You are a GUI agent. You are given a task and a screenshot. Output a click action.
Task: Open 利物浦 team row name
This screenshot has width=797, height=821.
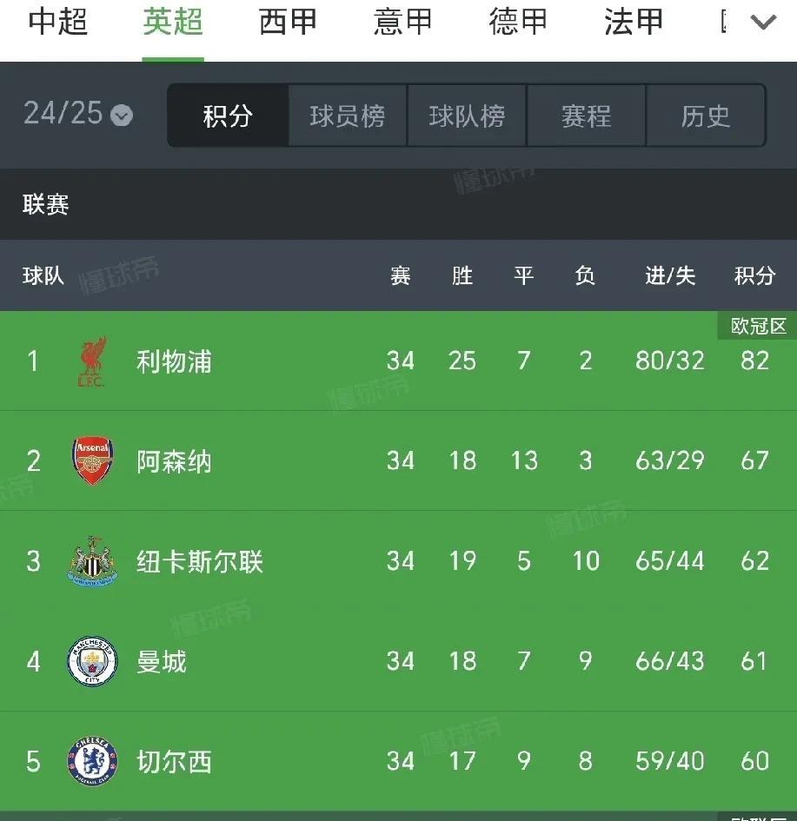[174, 361]
